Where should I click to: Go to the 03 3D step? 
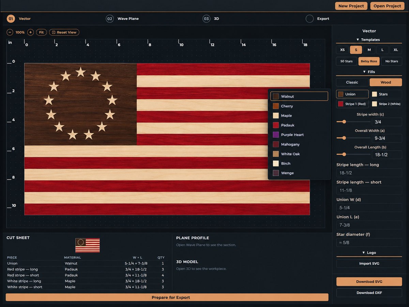(x=211, y=19)
